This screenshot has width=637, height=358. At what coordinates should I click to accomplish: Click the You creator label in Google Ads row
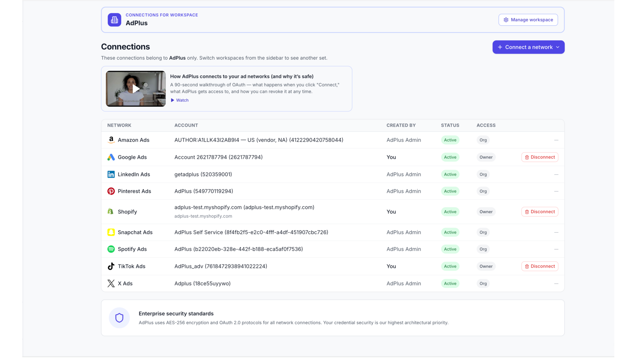coord(391,157)
